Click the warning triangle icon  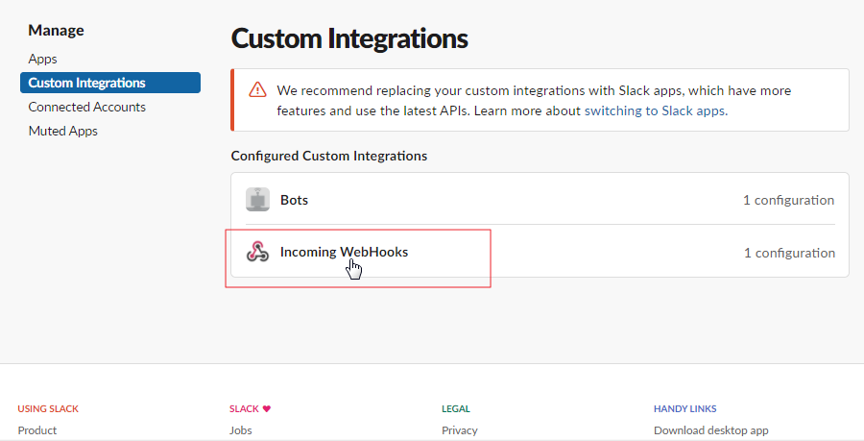coord(257,89)
